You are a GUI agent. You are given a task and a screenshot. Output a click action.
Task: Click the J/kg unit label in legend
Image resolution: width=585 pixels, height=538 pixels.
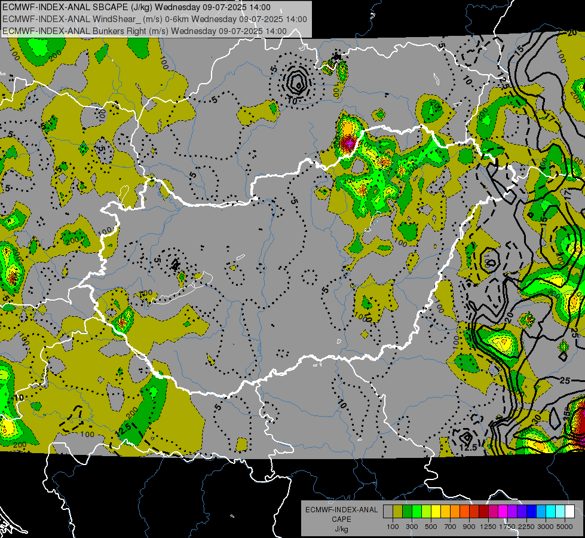pos(341,529)
